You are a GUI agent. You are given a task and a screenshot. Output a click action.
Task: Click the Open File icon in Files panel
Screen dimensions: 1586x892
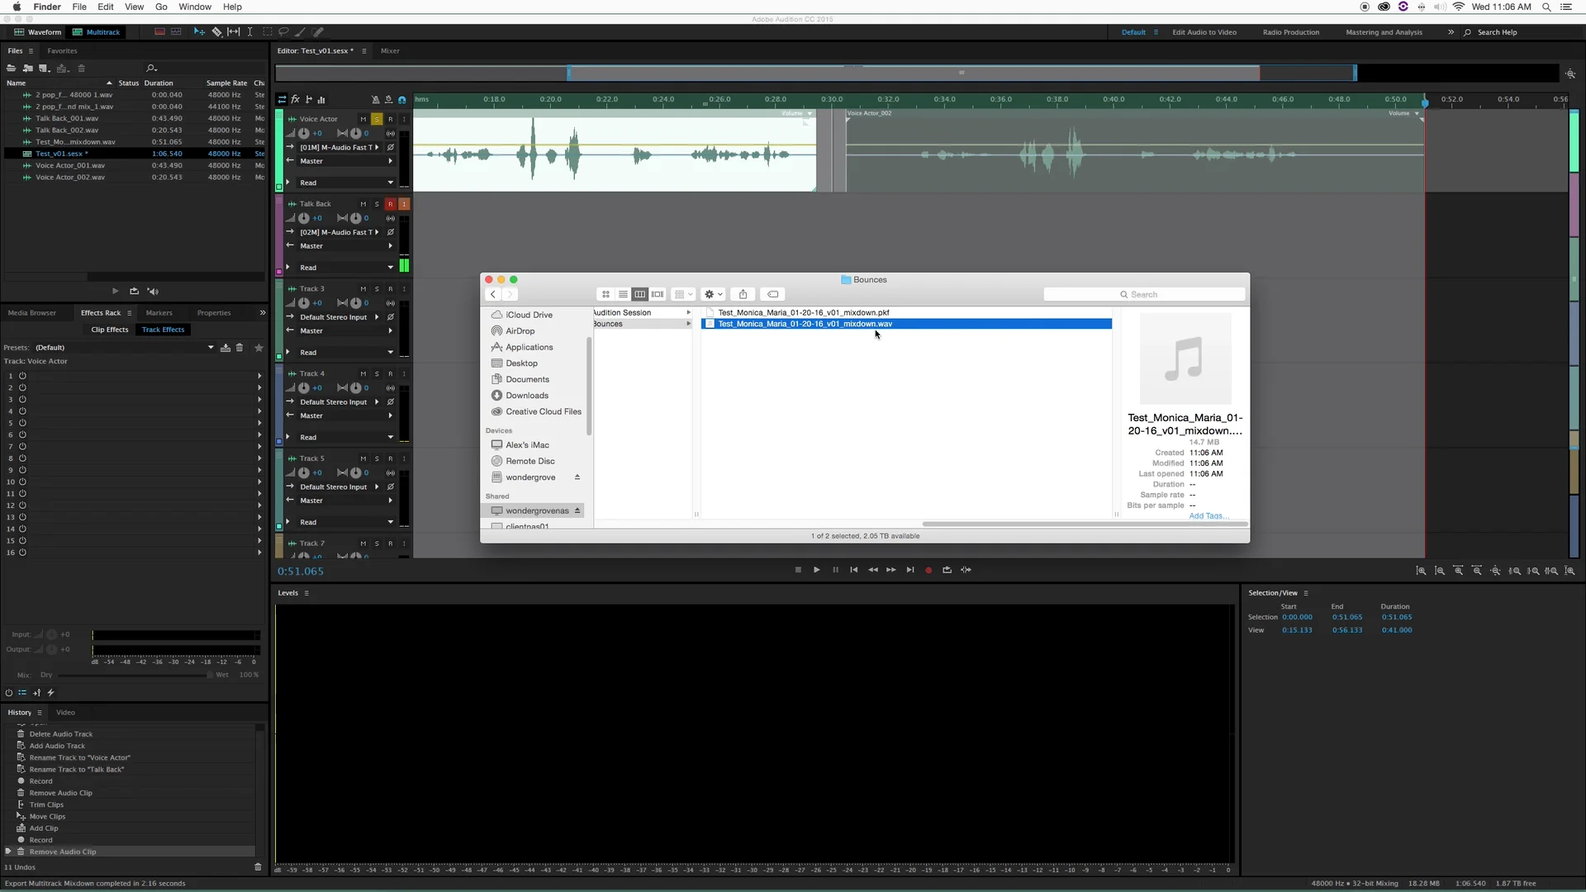tap(12, 69)
